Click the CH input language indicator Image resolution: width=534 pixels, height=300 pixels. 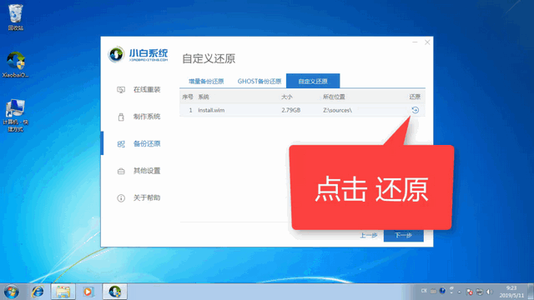tap(424, 291)
